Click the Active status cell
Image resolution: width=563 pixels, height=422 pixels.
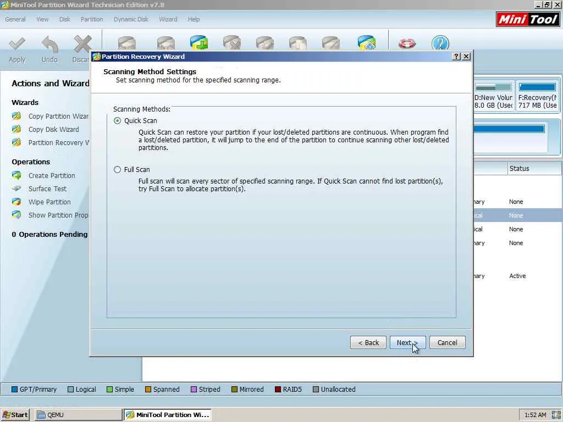517,276
